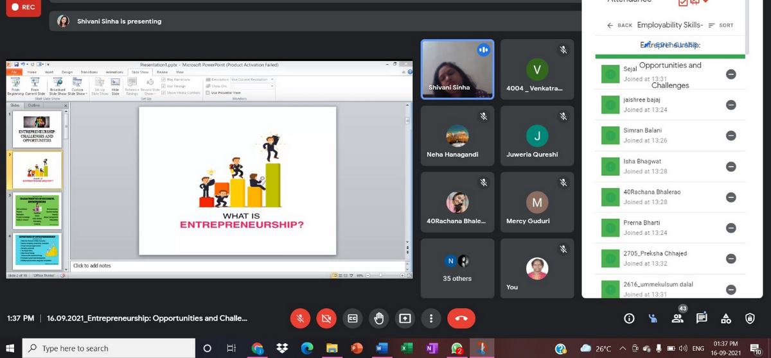
Task: Open Word from the Windows taskbar
Action: [381, 348]
